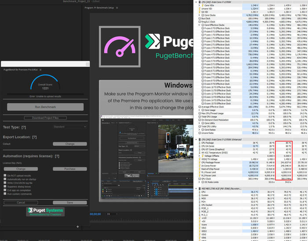Click Puget Systems logo banner
The image size is (308, 241).
[45, 212]
